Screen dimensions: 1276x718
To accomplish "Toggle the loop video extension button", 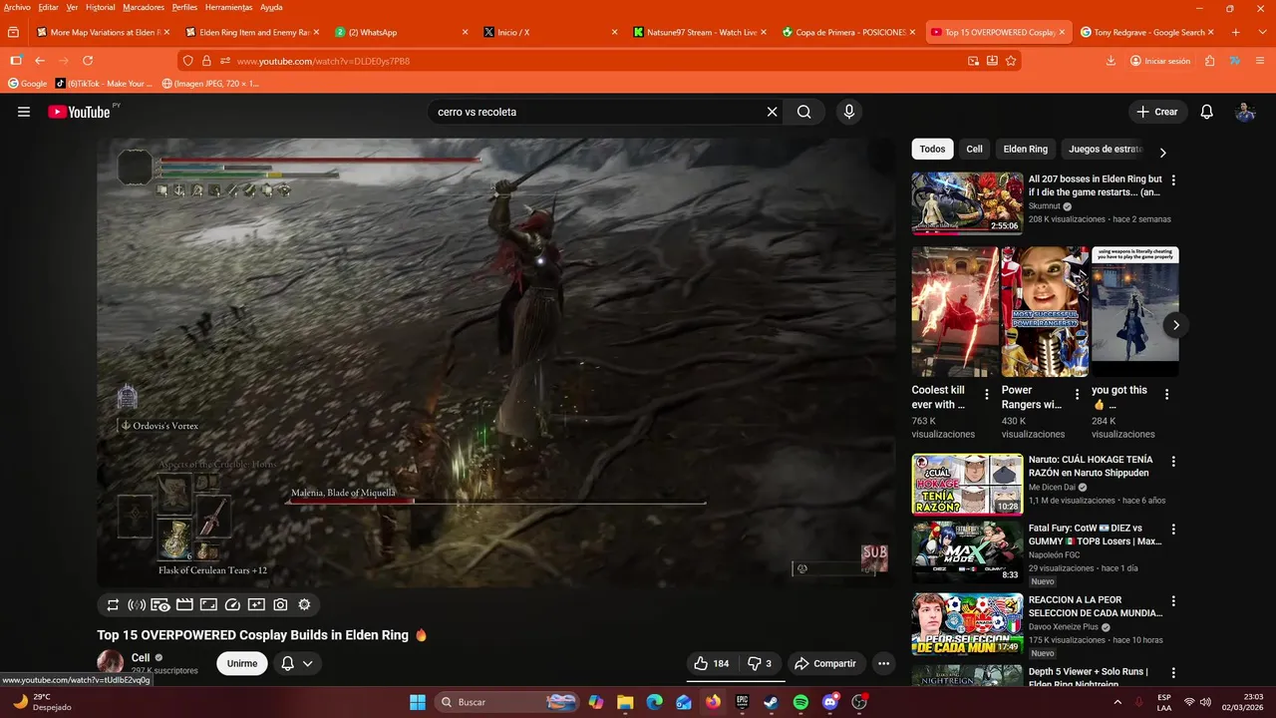I will point(113,604).
